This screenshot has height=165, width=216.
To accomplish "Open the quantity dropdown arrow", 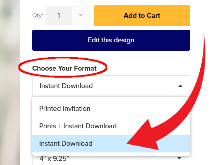I will 81,15.
